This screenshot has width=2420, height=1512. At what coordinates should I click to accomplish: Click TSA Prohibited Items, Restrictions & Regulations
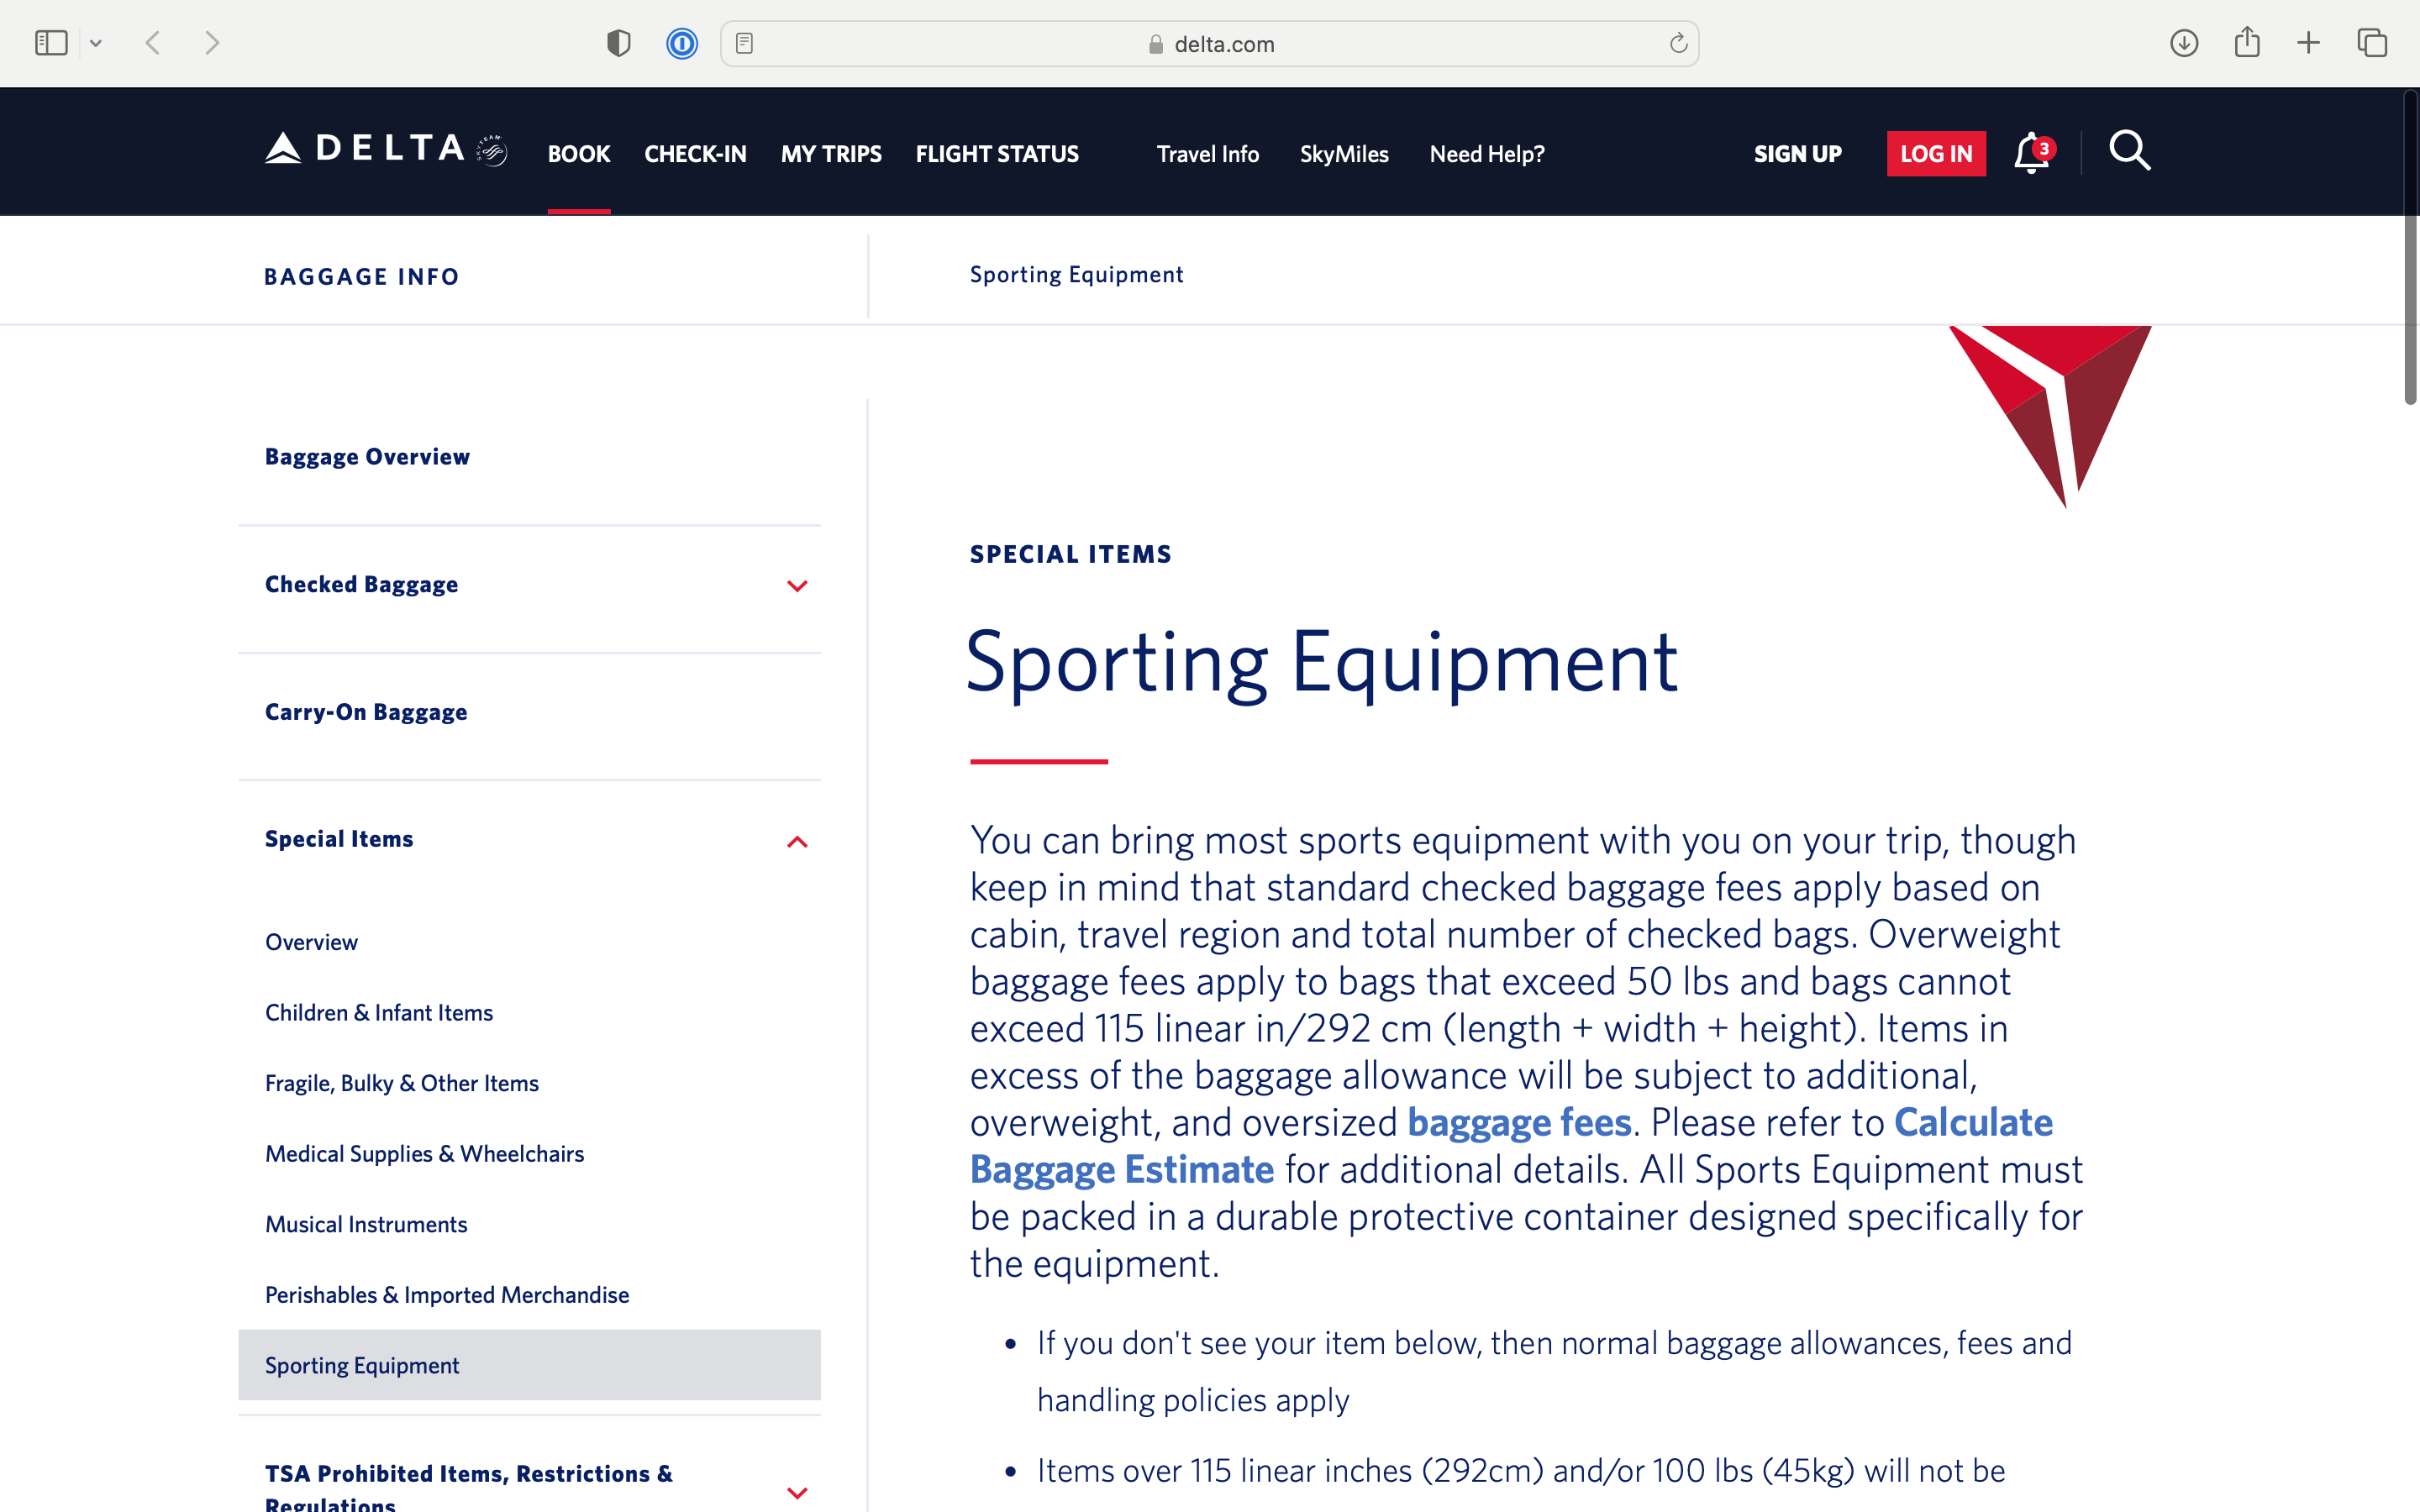tap(469, 1487)
